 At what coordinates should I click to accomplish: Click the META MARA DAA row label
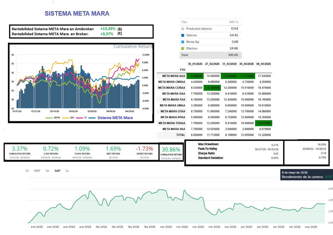[174, 94]
